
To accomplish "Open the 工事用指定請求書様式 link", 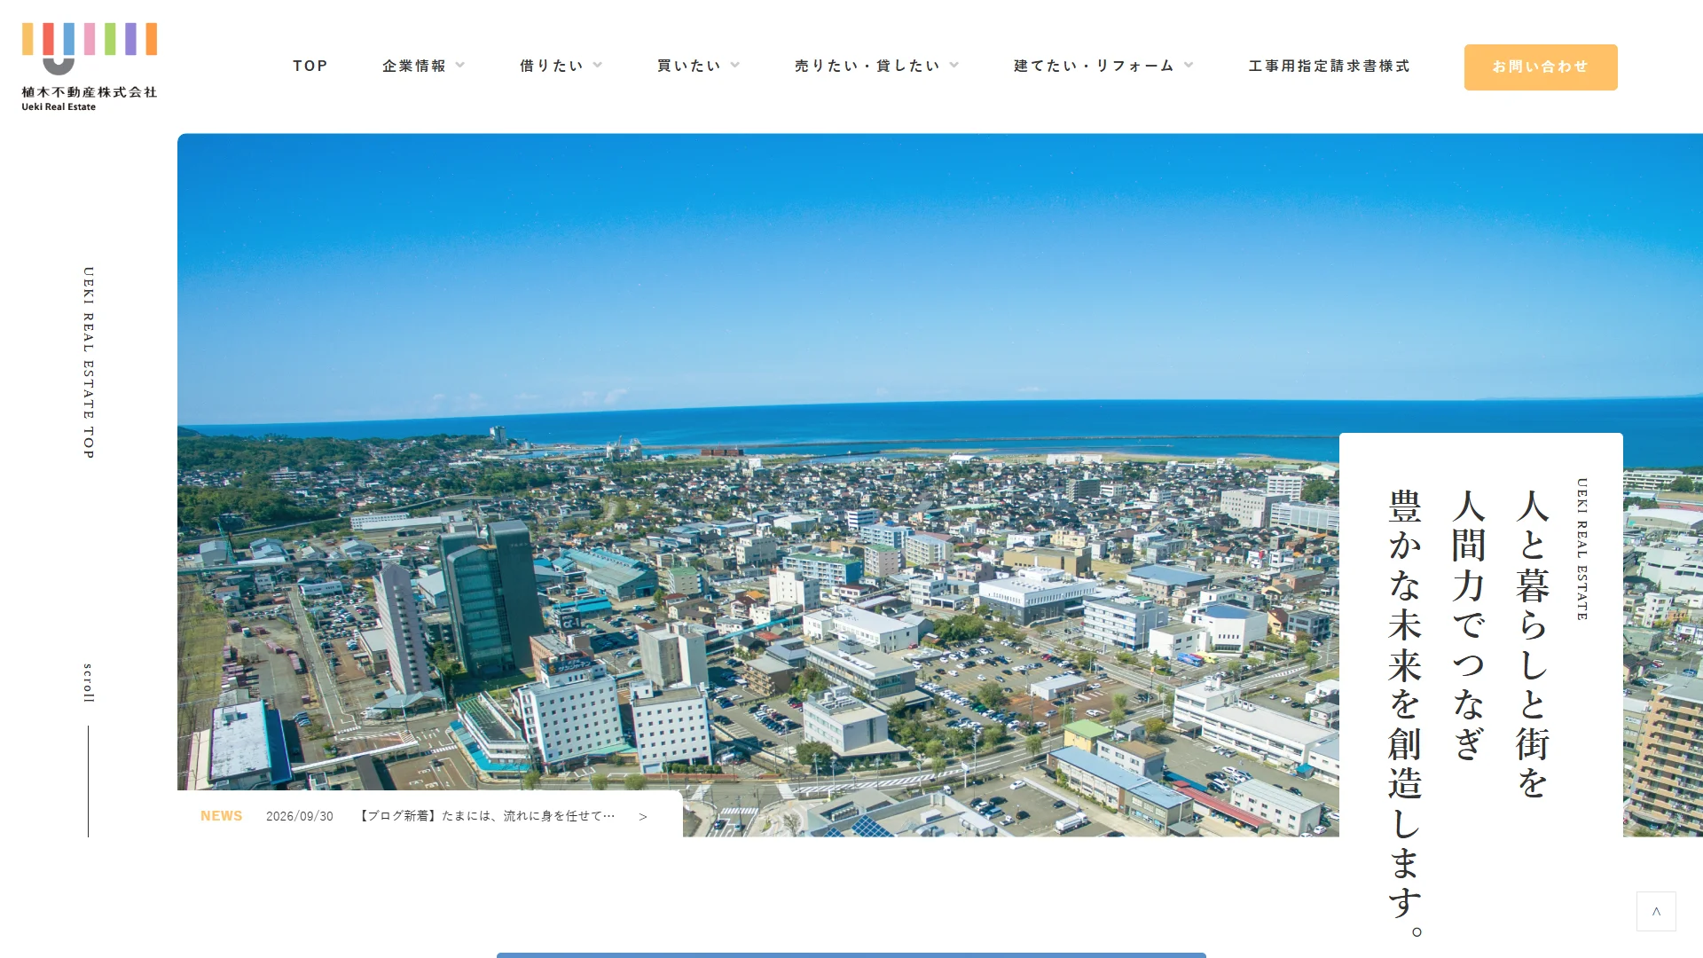I will coord(1330,67).
